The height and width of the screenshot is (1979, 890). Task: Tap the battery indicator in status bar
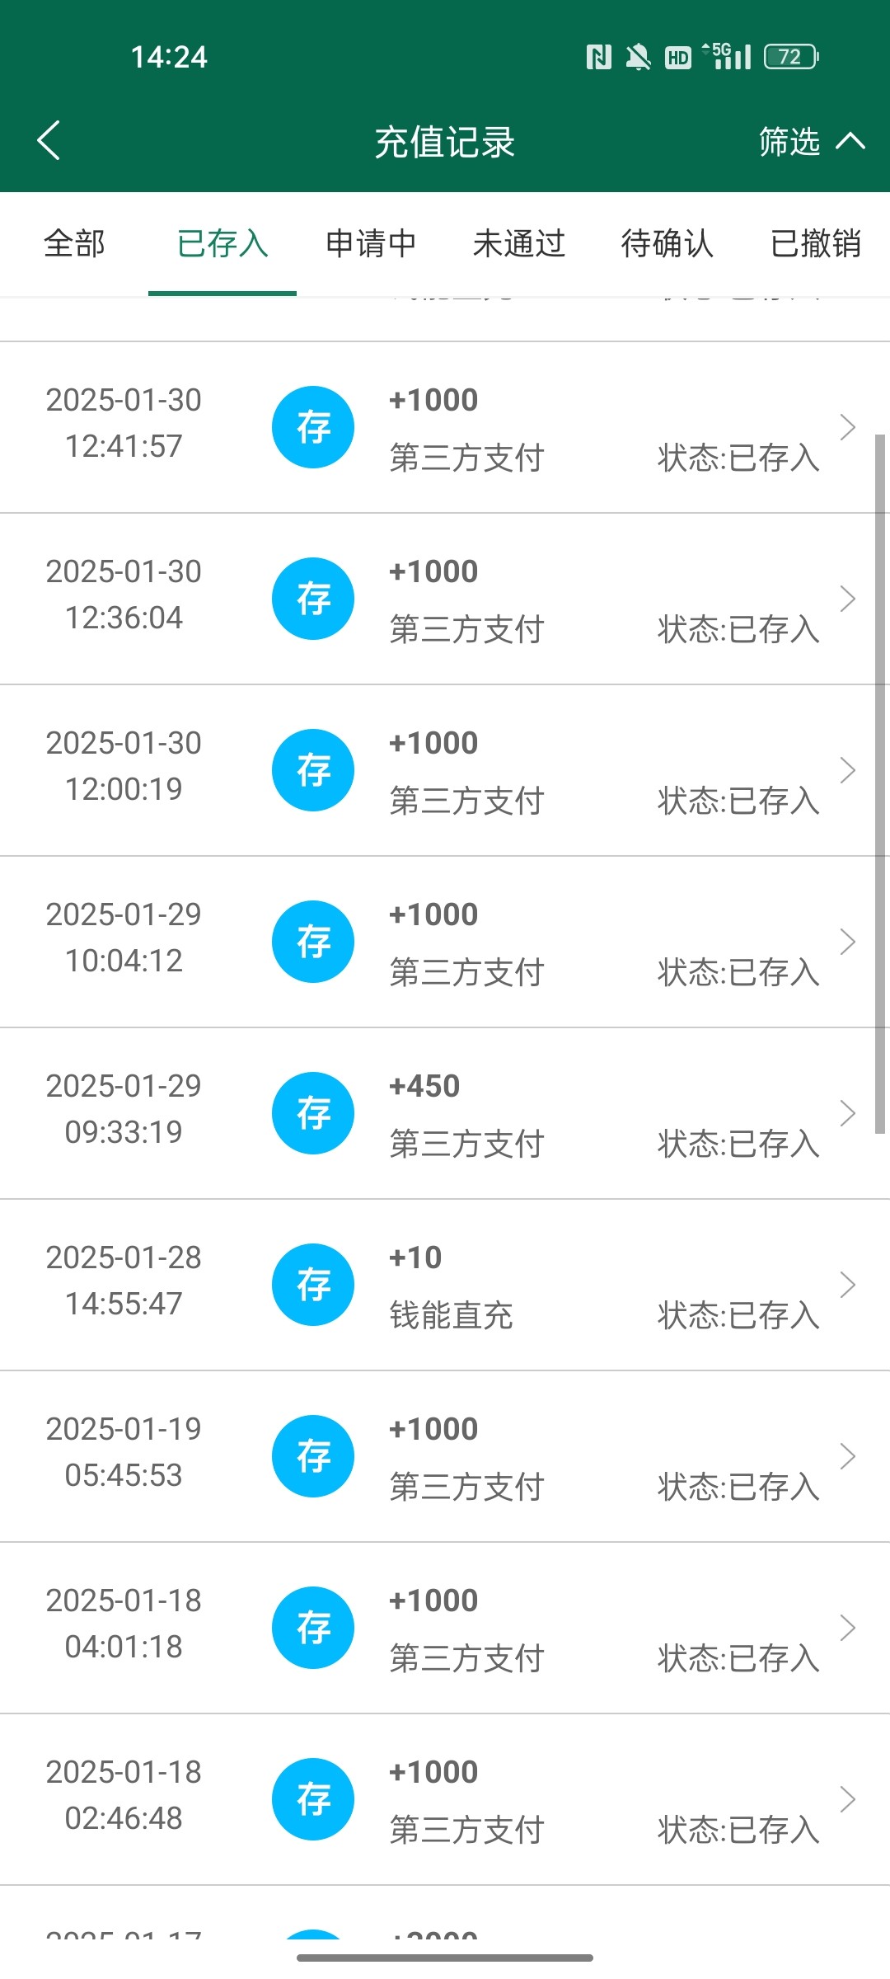[x=790, y=57]
